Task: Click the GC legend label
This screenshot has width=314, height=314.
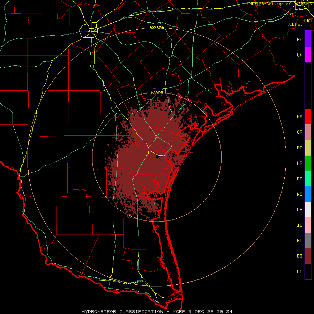Action: pos(299,240)
